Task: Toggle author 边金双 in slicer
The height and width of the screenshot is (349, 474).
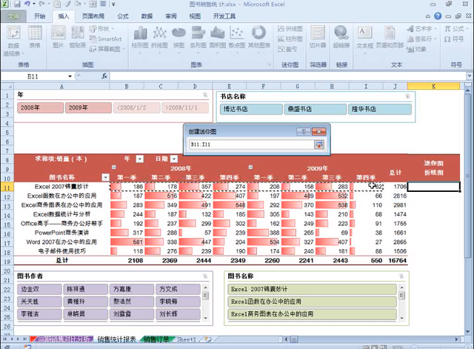Action: (39, 289)
